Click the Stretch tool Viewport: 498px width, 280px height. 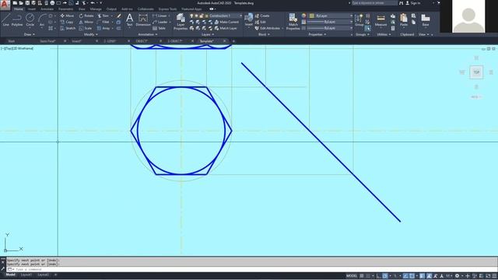[68, 28]
